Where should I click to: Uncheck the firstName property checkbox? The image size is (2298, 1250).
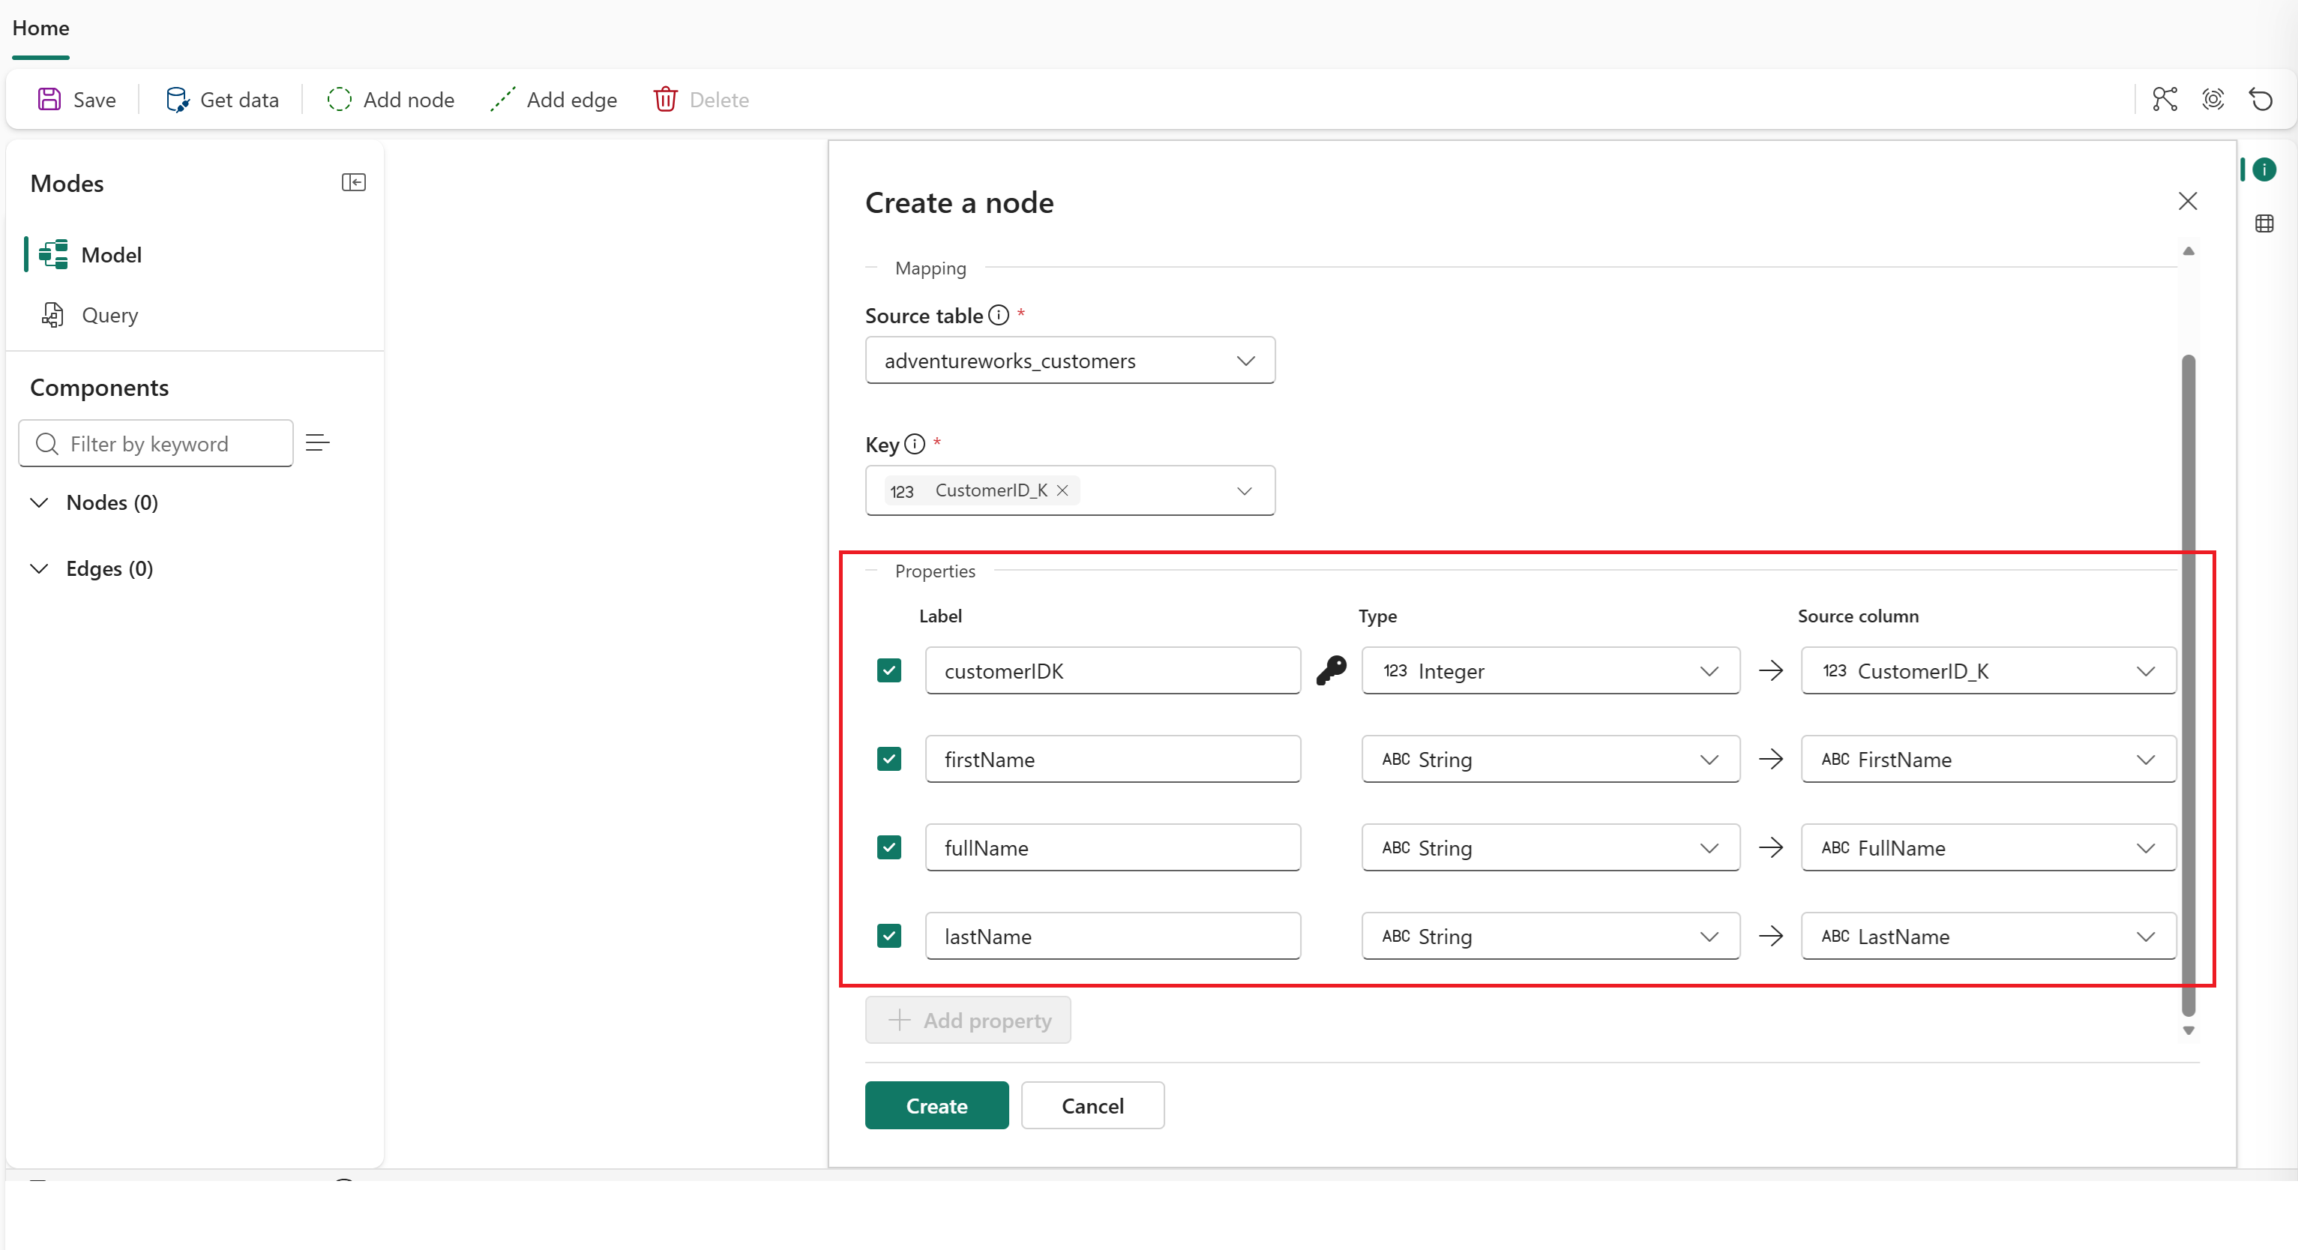(x=888, y=758)
